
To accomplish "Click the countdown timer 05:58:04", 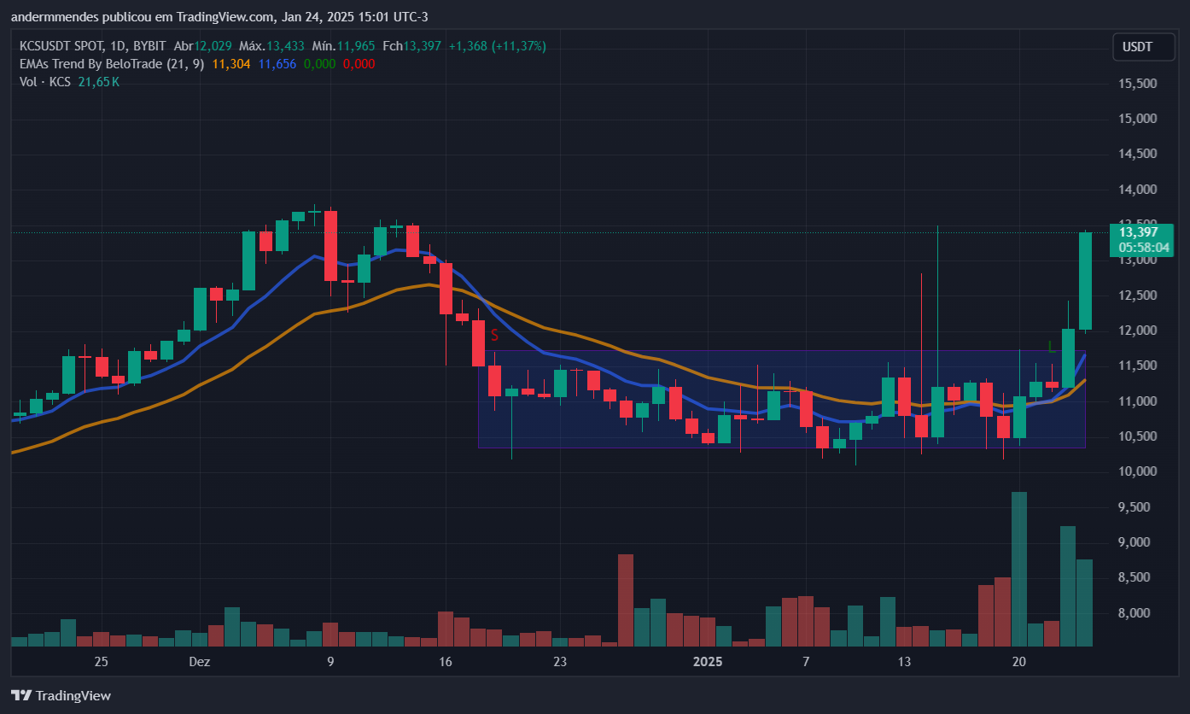I will click(x=1143, y=248).
